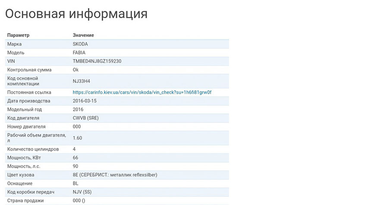Select engine code CWVB (SRE)
The height and width of the screenshot is (205, 371).
click(86, 118)
